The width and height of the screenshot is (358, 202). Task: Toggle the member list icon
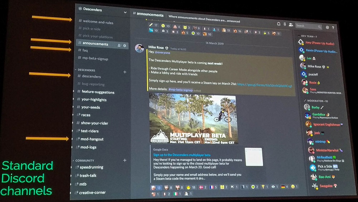click(x=291, y=25)
